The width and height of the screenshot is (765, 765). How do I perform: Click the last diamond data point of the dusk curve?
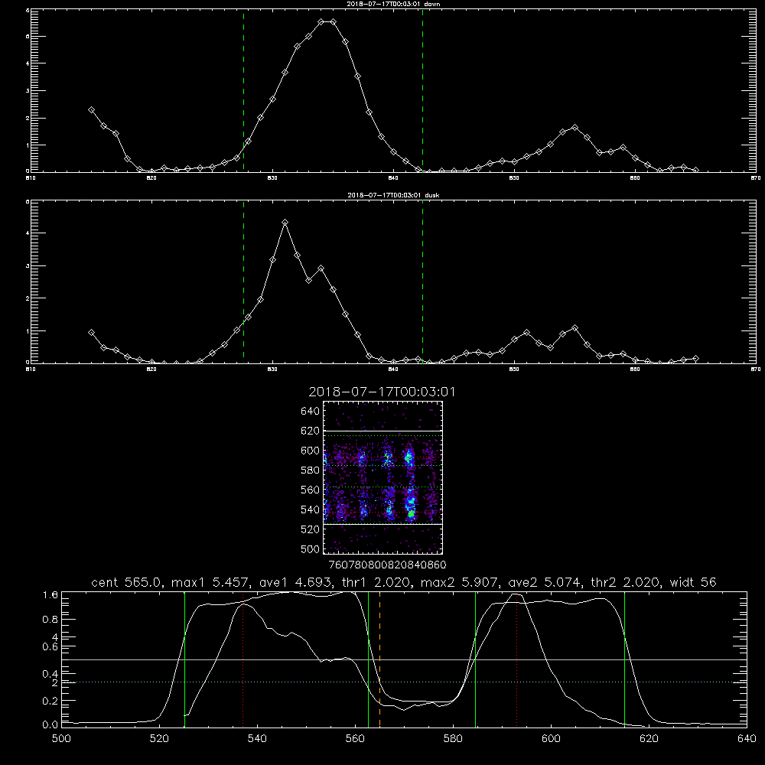coord(695,359)
